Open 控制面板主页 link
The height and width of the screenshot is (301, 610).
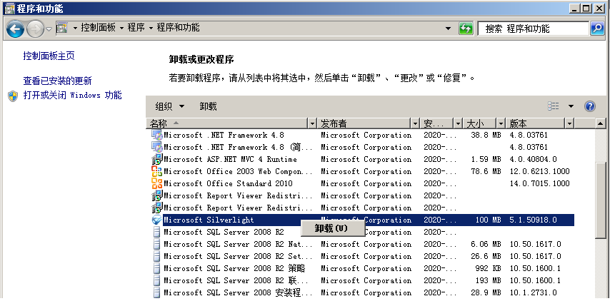point(49,56)
